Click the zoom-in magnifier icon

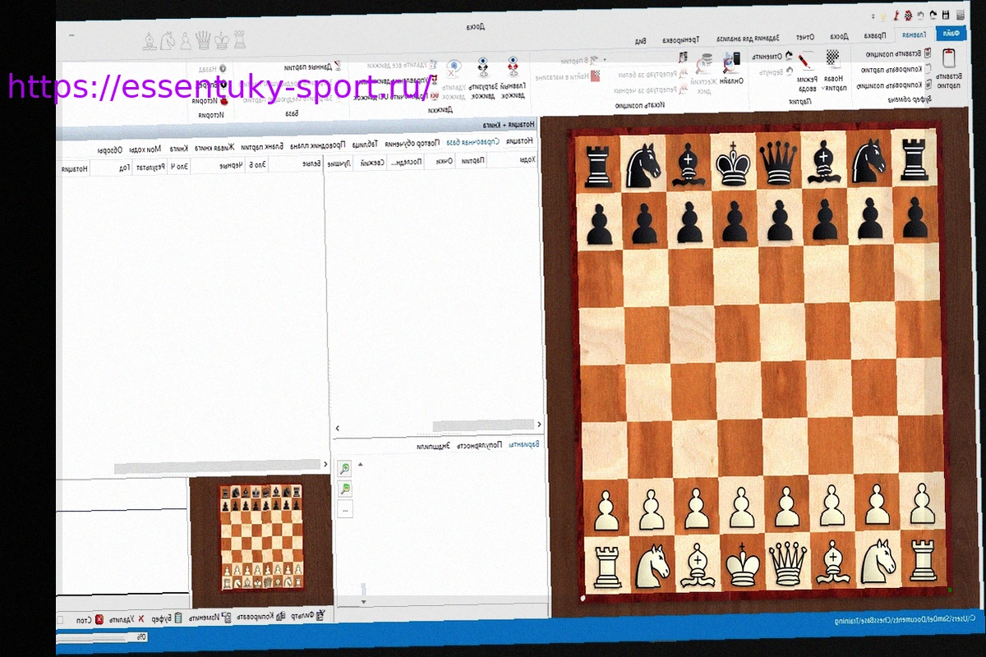click(x=345, y=469)
